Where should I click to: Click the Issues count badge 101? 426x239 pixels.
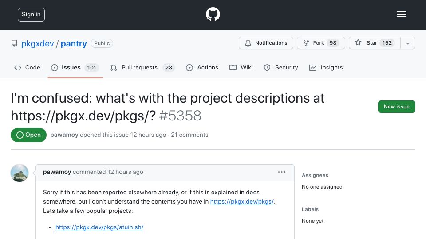[92, 67]
